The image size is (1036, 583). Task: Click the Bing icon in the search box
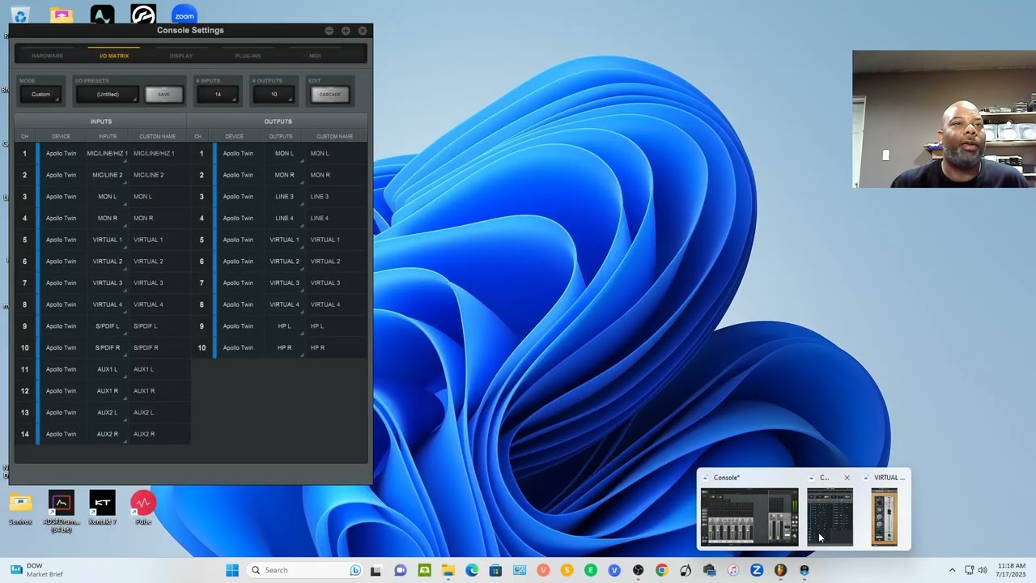[355, 570]
